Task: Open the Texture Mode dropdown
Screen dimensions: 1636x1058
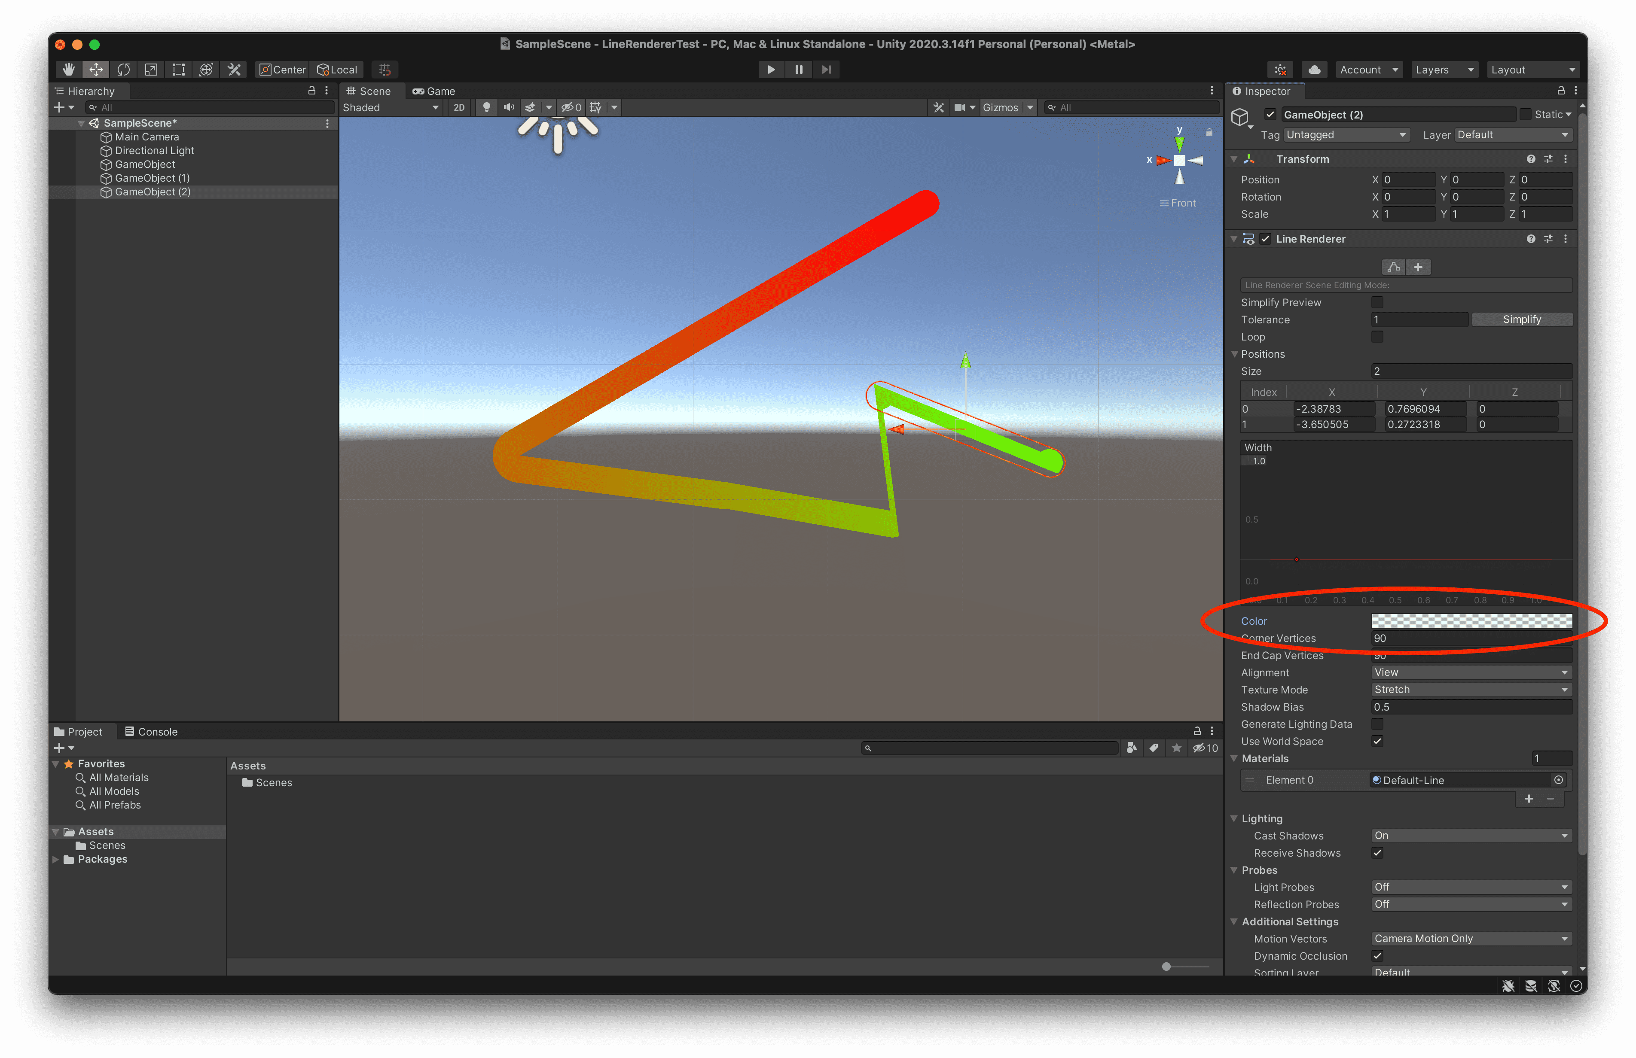Action: click(x=1470, y=690)
